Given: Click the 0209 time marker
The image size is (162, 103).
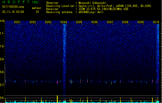Looking at the screenshot, I should coord(141,22).
